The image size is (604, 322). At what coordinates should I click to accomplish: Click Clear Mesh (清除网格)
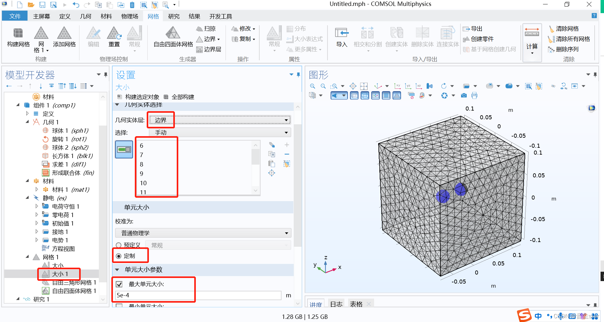click(x=564, y=29)
